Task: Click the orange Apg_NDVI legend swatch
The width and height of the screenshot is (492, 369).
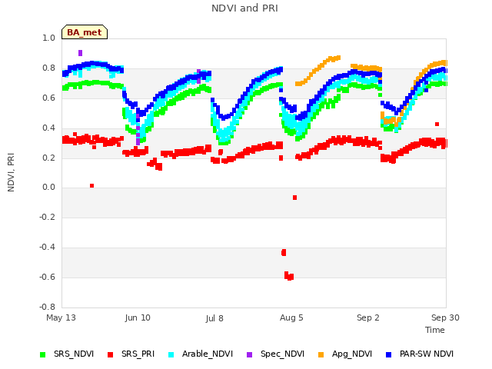Action: pos(321,354)
